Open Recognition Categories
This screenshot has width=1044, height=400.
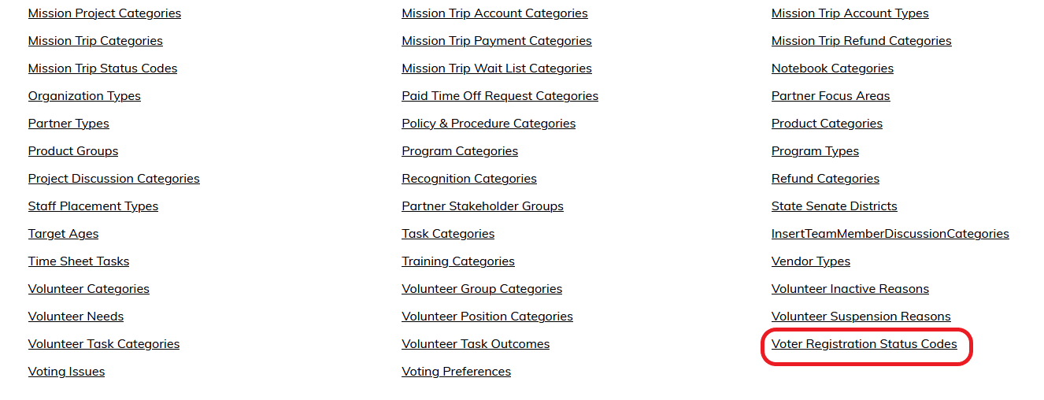tap(469, 179)
